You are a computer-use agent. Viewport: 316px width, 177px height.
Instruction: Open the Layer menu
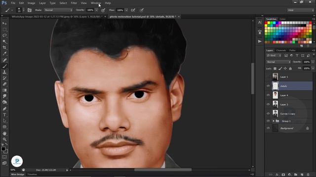42,3
